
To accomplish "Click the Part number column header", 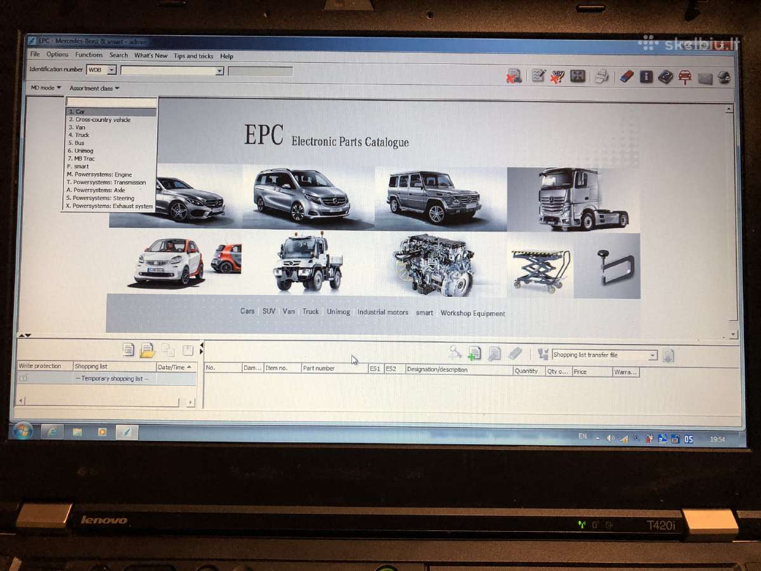I will pos(335,368).
